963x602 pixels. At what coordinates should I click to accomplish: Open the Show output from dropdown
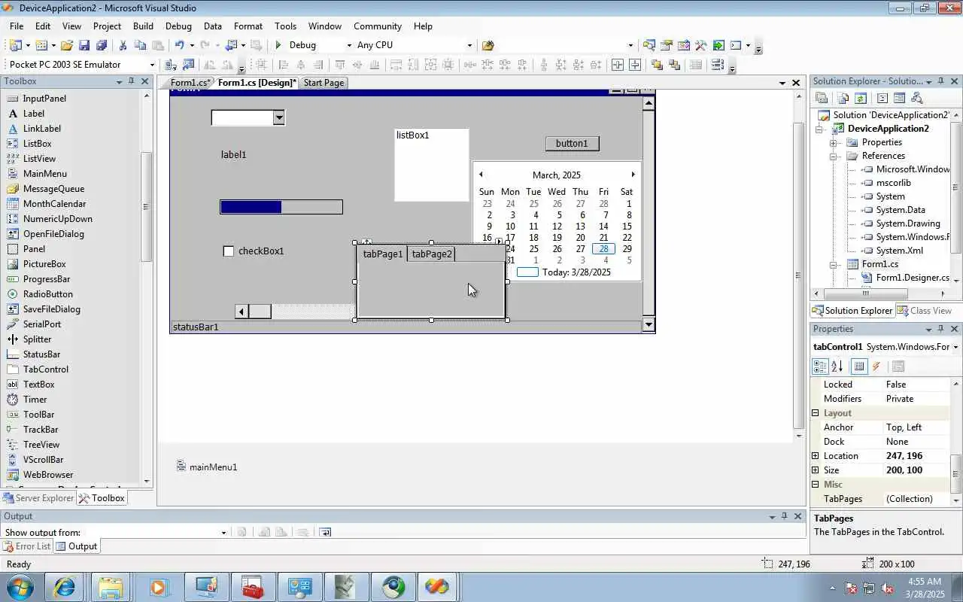pyautogui.click(x=223, y=533)
